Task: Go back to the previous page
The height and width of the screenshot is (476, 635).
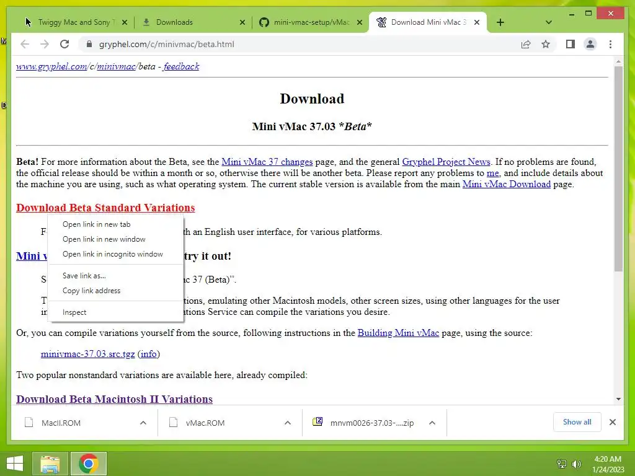Action: tap(25, 44)
